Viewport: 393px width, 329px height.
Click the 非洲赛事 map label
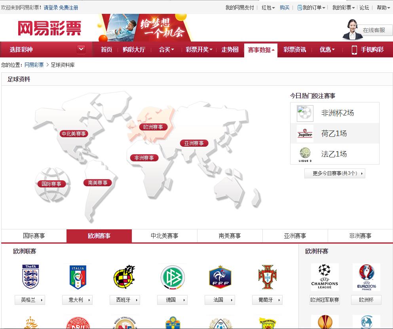click(144, 158)
